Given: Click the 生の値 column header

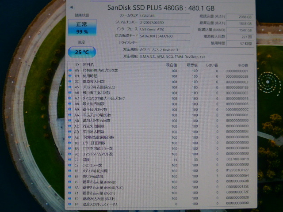Looking at the screenshot, I should [243, 65].
